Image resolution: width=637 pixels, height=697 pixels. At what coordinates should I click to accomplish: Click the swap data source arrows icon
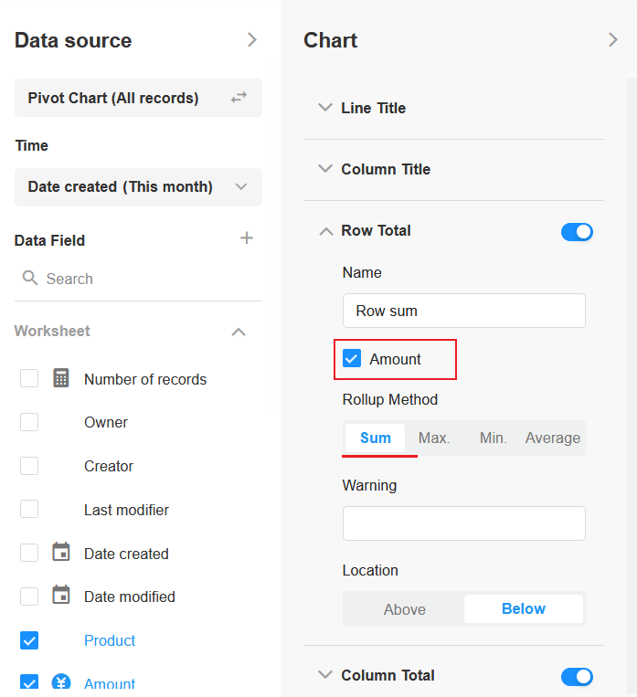[x=239, y=97]
